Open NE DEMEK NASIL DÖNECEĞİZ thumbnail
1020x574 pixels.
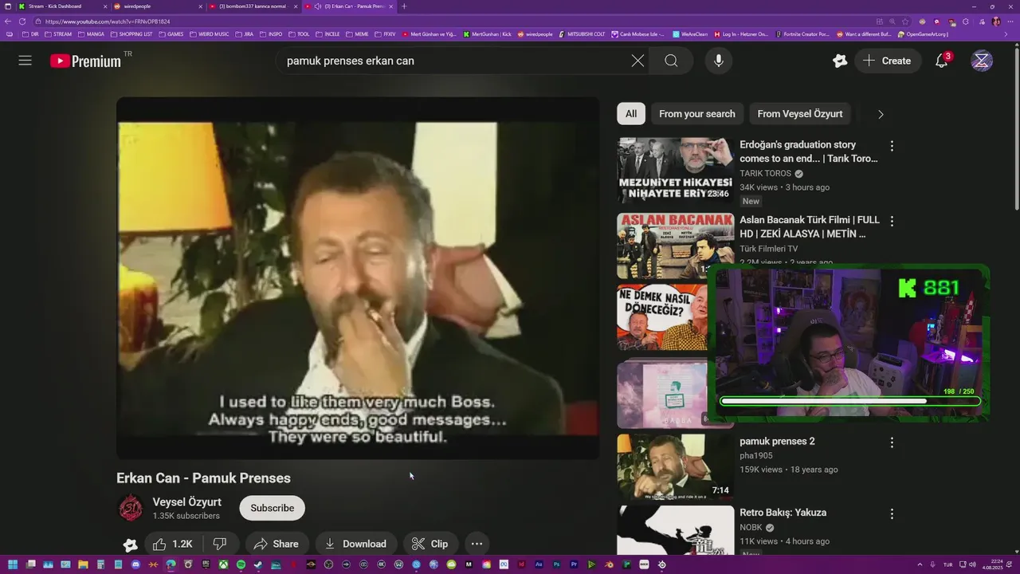tap(661, 317)
